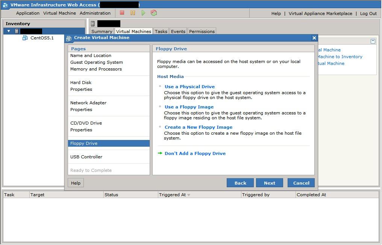Click the host icon beside the workspace title
Image resolution: width=382 pixels, height=245 pixels.
click(92, 24)
